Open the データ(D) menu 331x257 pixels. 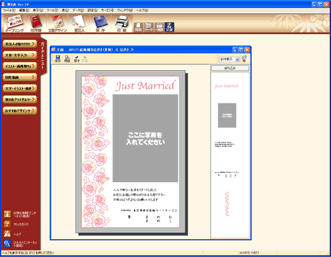coord(78,11)
